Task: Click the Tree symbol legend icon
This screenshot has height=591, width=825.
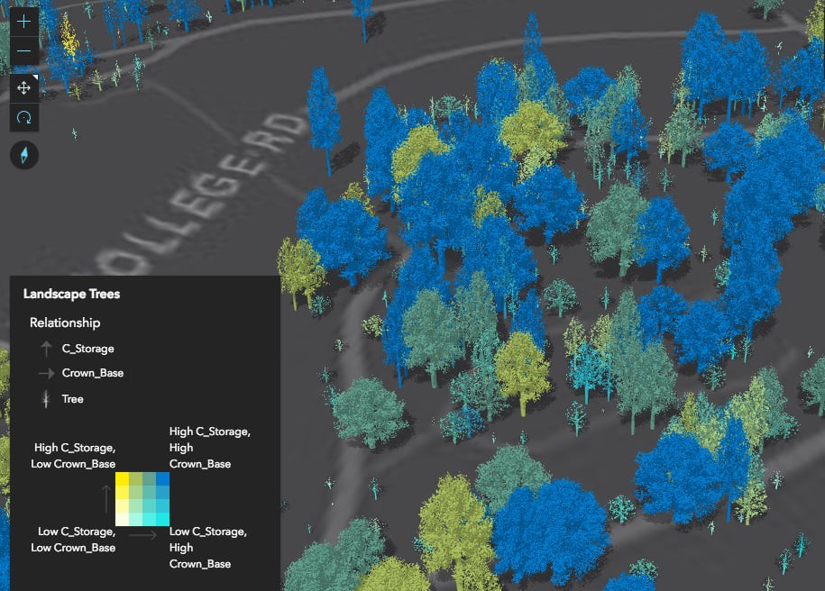Action: click(46, 399)
